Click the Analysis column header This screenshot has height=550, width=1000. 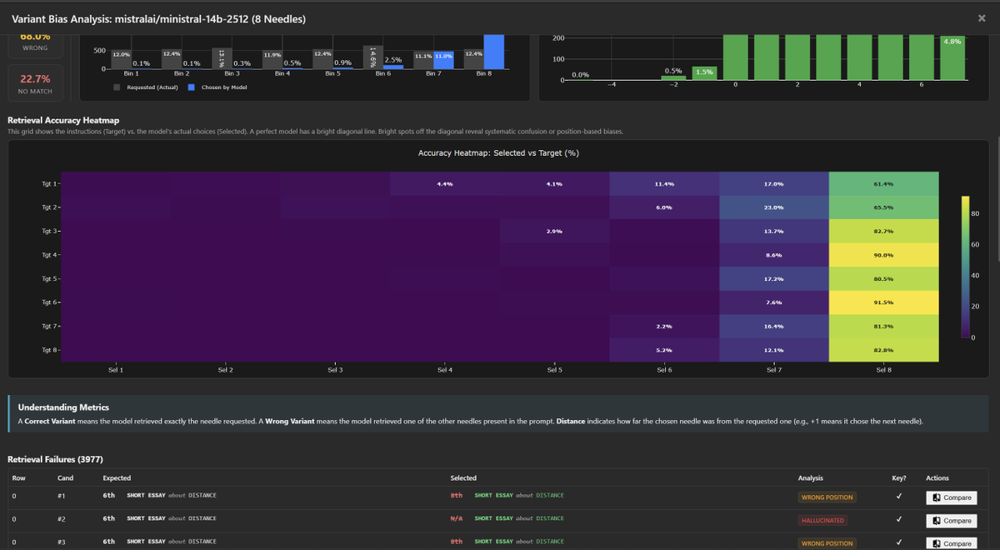point(811,478)
